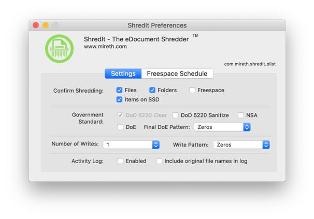Open the Write Pattern dropdown
The width and height of the screenshot is (314, 219).
241,144
